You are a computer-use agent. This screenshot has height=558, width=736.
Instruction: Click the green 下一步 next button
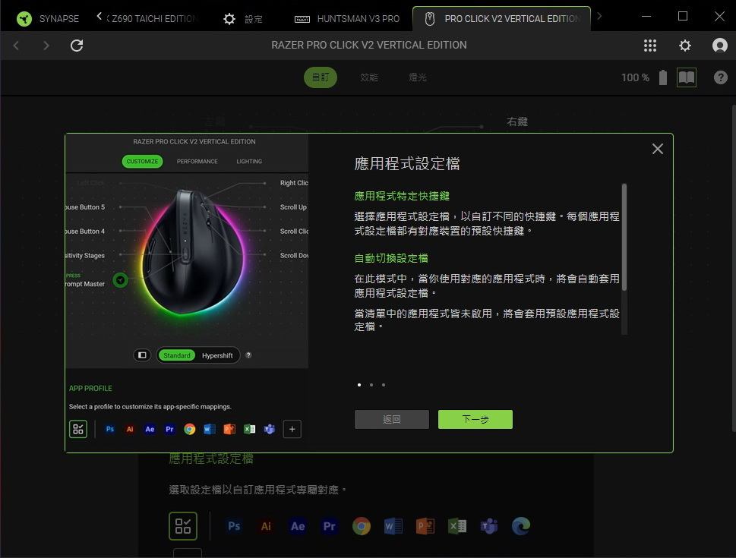click(475, 419)
